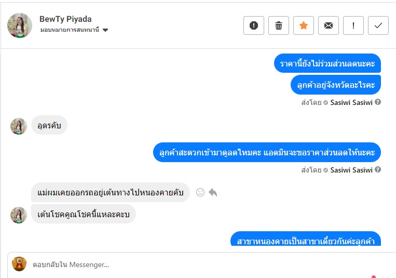Click BewTy Piyada's header profile picture
Image resolution: width=396 pixels, height=278 pixels.
tap(20, 25)
